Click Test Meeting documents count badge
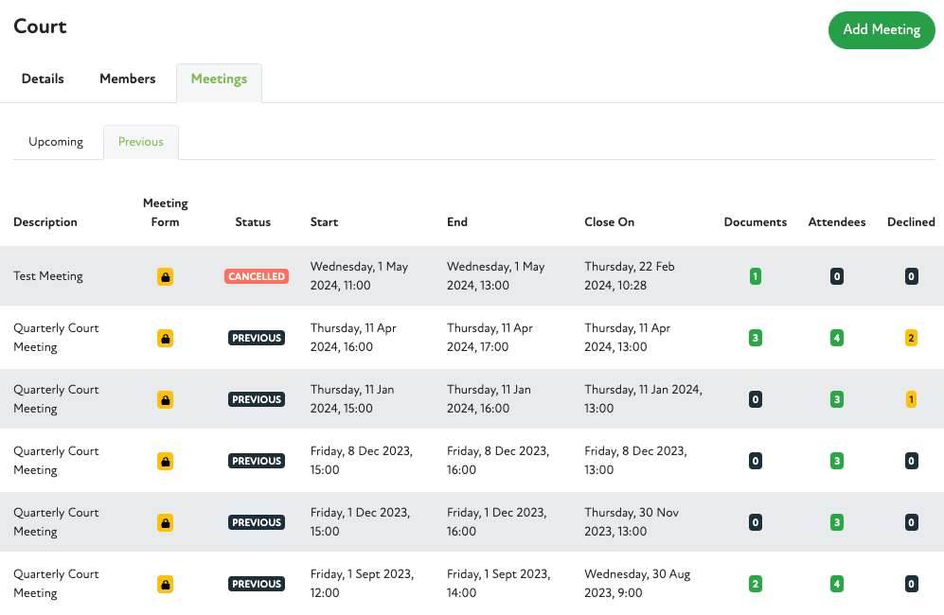Screen dimensions: 944x615 point(755,277)
